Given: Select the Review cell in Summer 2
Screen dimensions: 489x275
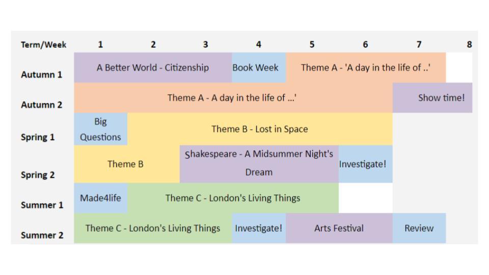Looking at the screenshot, I should (x=419, y=228).
